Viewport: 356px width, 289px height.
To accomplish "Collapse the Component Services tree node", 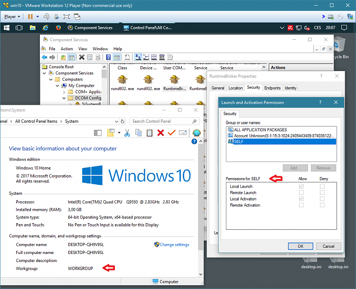I will (45, 73).
